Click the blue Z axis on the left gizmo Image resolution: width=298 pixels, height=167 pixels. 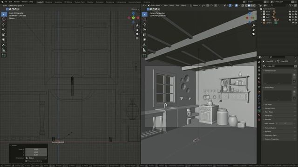point(134,13)
